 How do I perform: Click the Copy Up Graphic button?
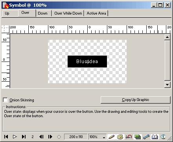[136, 100]
